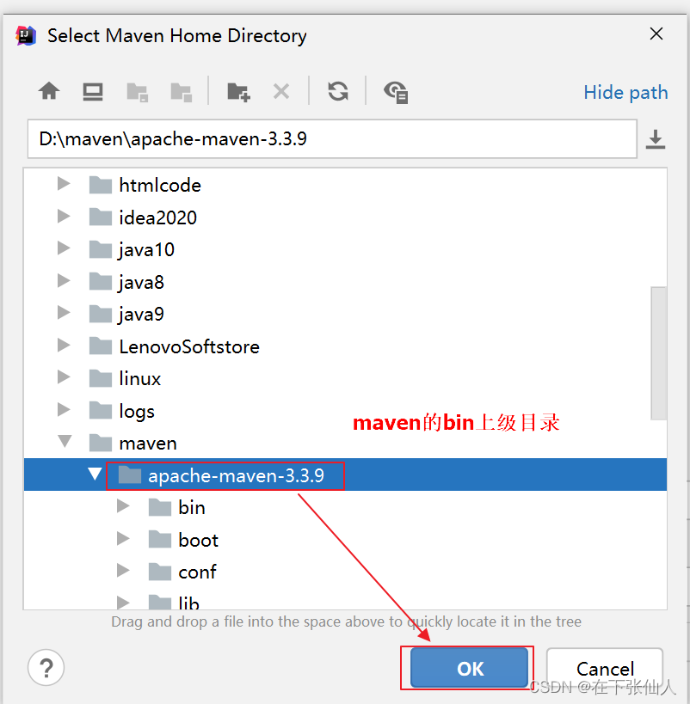Expand the htmlcode folder
Viewport: 690px width, 704px height.
tap(64, 184)
